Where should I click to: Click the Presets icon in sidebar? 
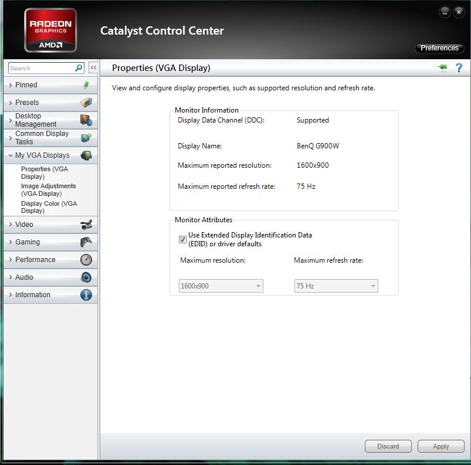pos(86,103)
